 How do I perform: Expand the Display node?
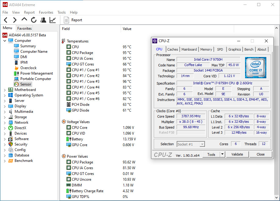[x=5, y=106]
